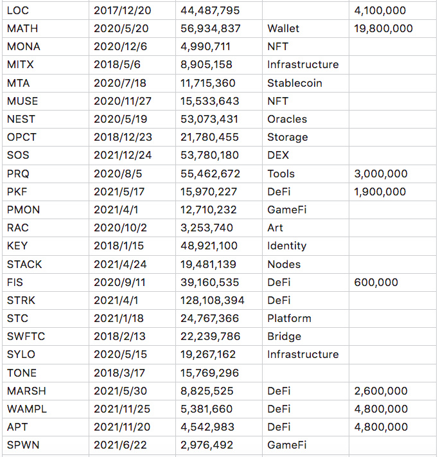Select the LOC ticker cell
Screen dimensions: 438x457
[46, 10]
